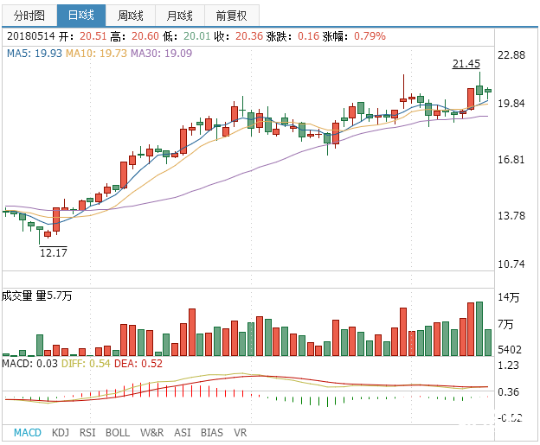Click the last candlestick on the chart
Image resolution: width=540 pixels, height=445 pixels.
point(488,91)
